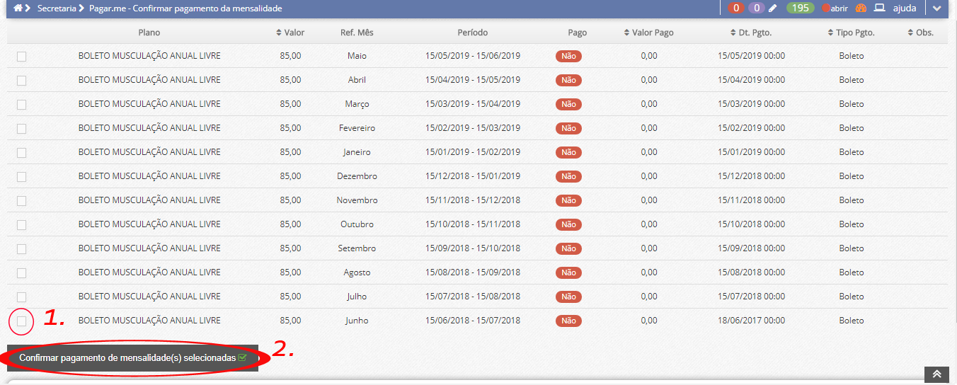Sort table by Valor column
This screenshot has height=385, width=957.
click(290, 33)
